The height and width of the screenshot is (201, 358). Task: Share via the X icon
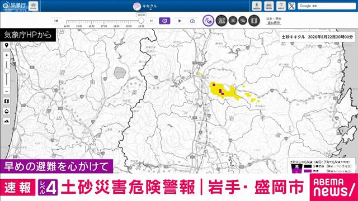[x=291, y=6]
